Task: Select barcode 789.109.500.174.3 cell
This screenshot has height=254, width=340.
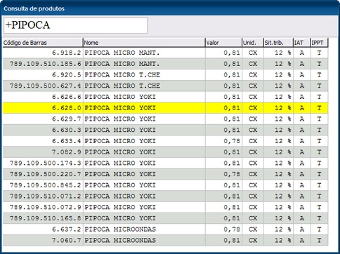Action: point(43,163)
